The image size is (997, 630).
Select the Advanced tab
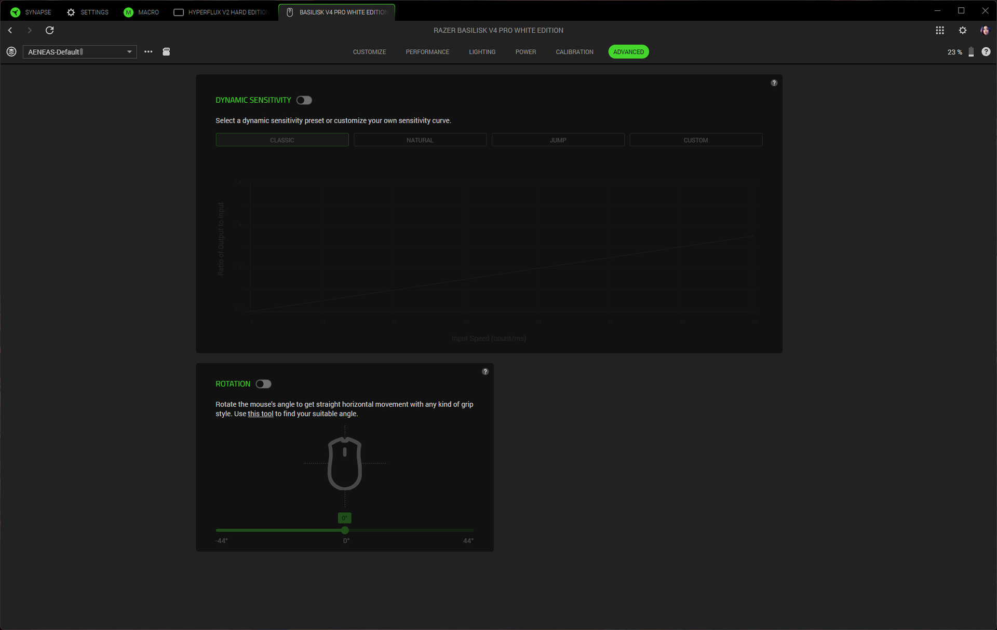click(x=628, y=52)
